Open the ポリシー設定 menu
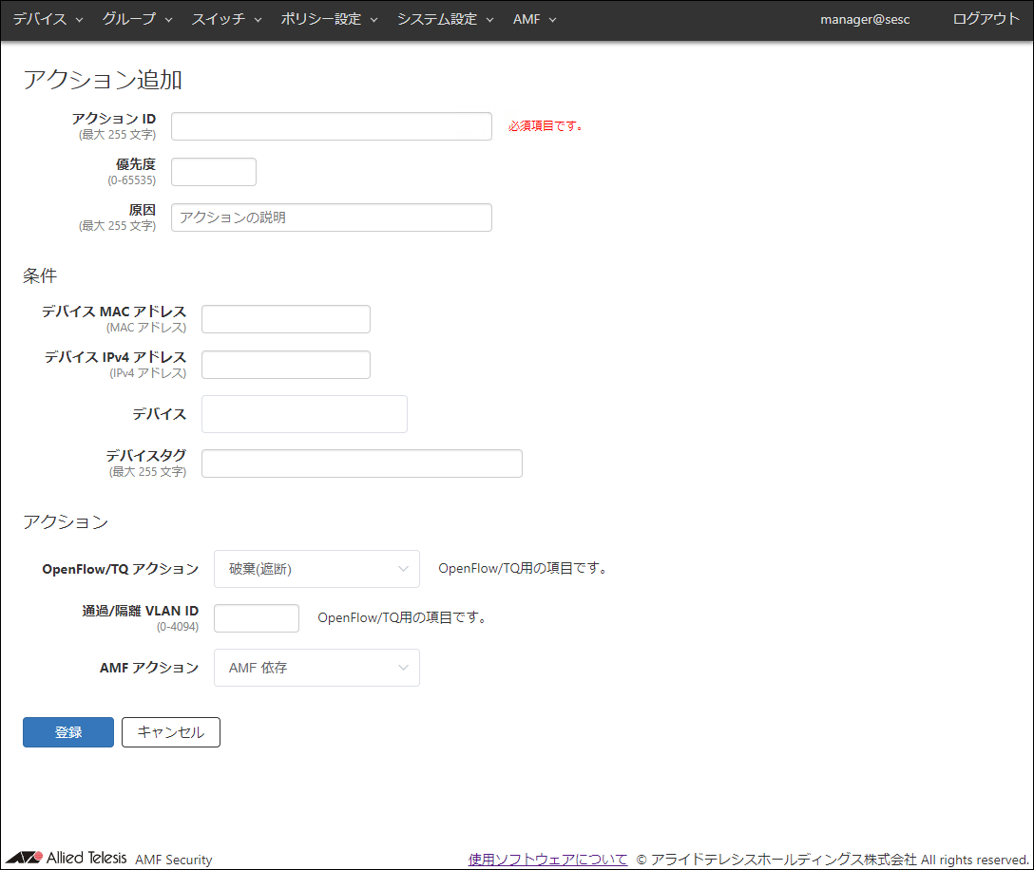 pyautogui.click(x=329, y=19)
